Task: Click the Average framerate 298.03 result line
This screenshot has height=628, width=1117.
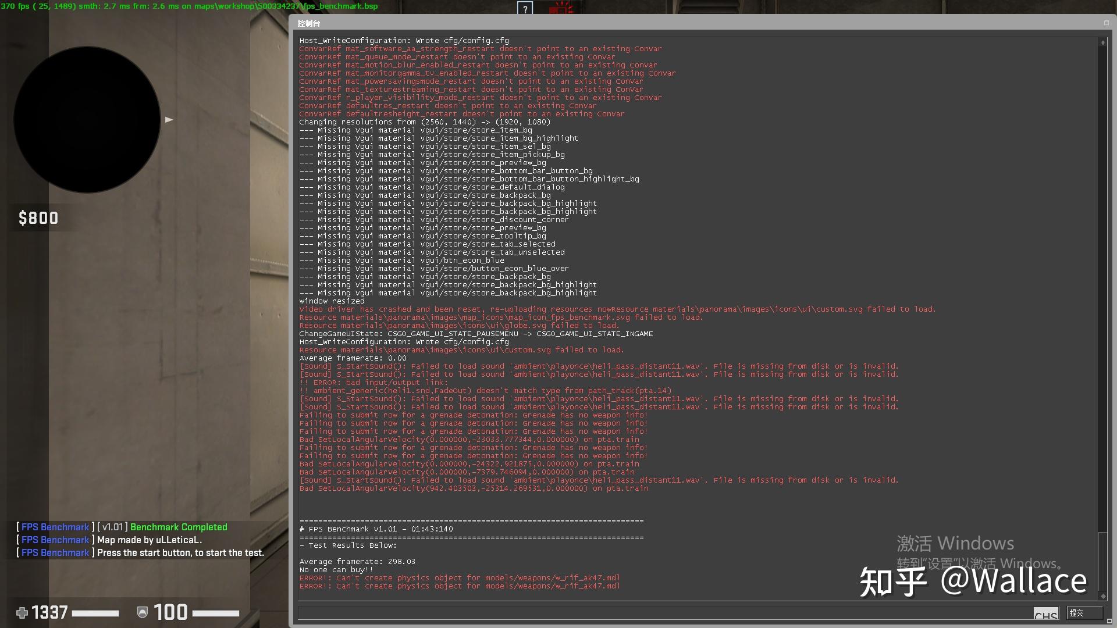Action: point(357,562)
